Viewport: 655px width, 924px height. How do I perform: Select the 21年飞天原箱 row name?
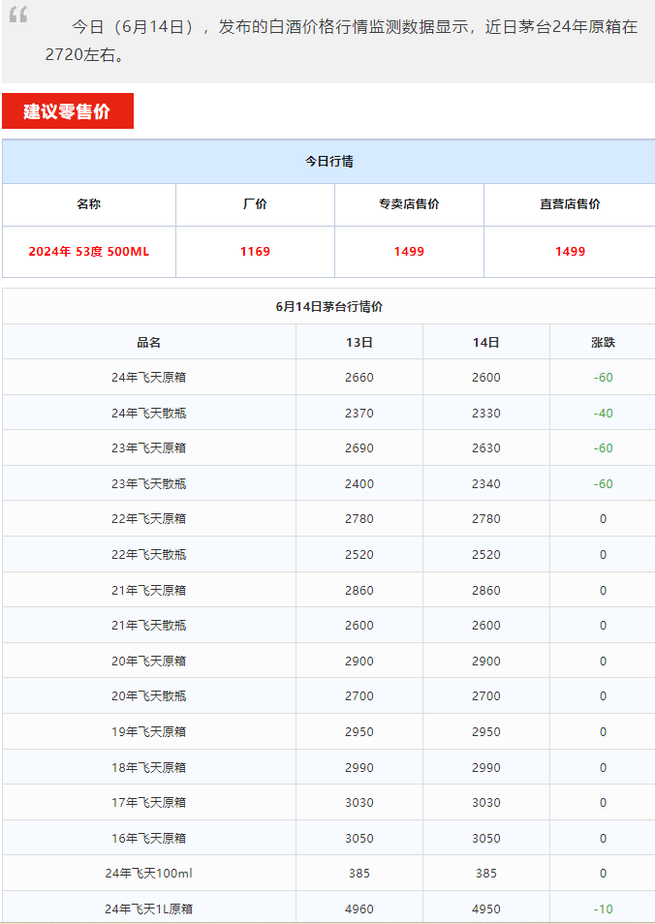pyautogui.click(x=148, y=590)
